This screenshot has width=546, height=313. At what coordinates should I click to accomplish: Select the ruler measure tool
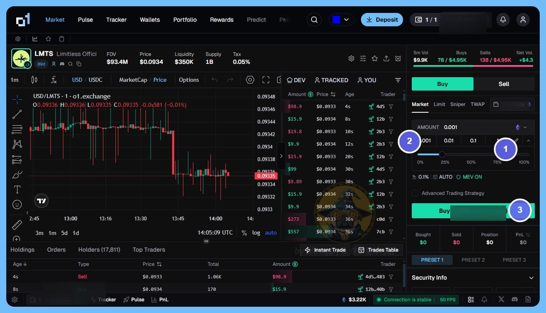pos(17,225)
